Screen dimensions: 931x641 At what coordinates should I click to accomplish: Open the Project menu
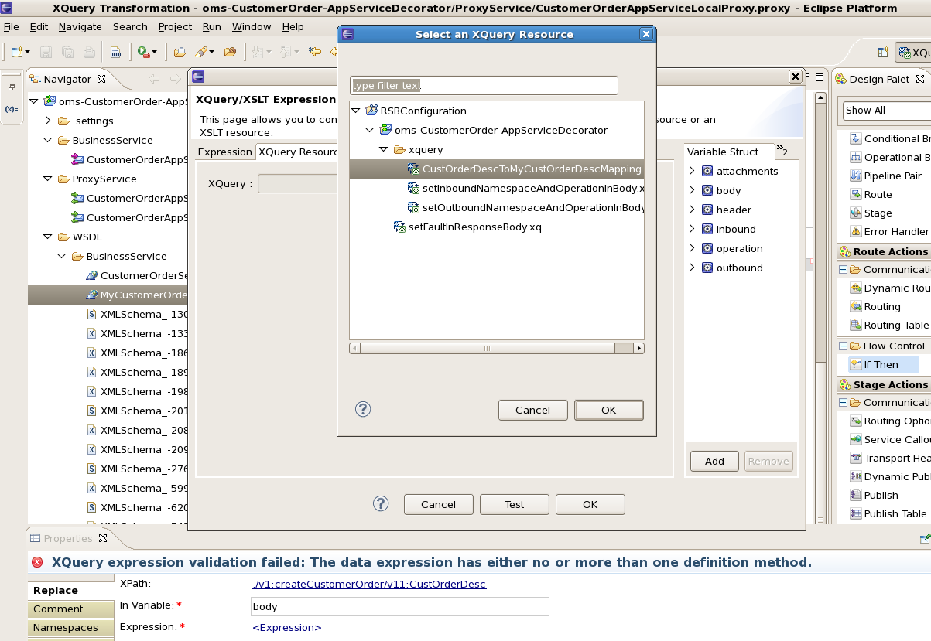175,26
